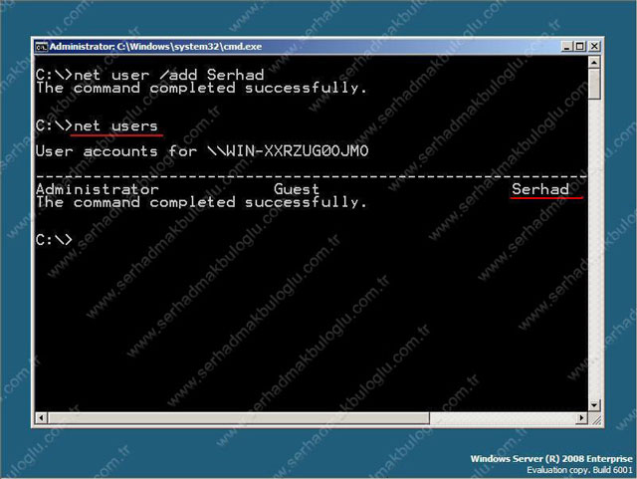Close the Administrator cmd.exe window
The width and height of the screenshot is (637, 479).
pyautogui.click(x=594, y=46)
